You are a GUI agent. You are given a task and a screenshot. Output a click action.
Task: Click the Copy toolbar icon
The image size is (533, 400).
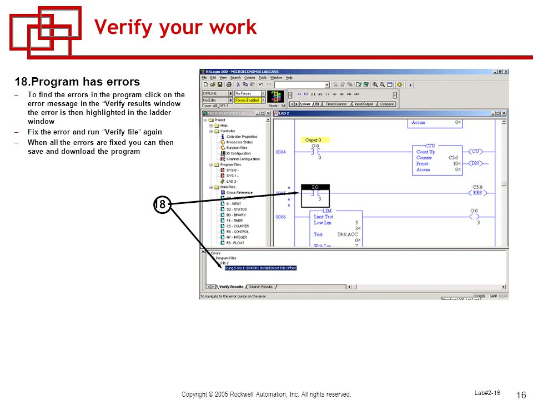click(245, 84)
